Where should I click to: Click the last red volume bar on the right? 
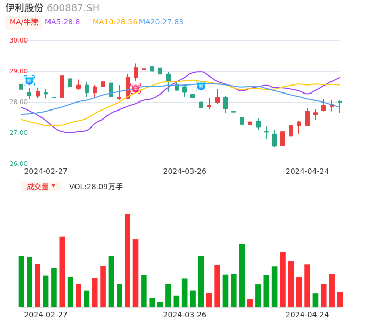(340, 300)
